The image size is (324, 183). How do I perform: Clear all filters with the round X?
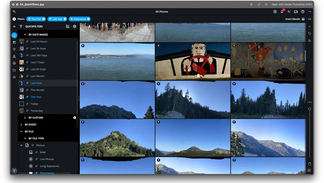14,19
